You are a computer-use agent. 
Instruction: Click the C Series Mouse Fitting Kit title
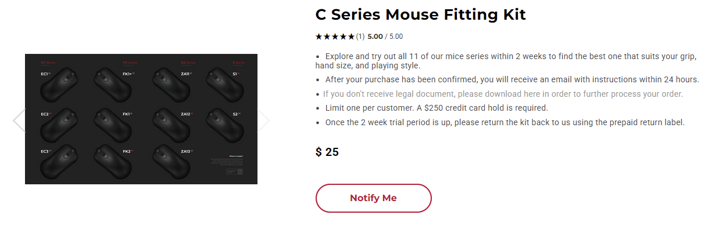[x=420, y=14]
